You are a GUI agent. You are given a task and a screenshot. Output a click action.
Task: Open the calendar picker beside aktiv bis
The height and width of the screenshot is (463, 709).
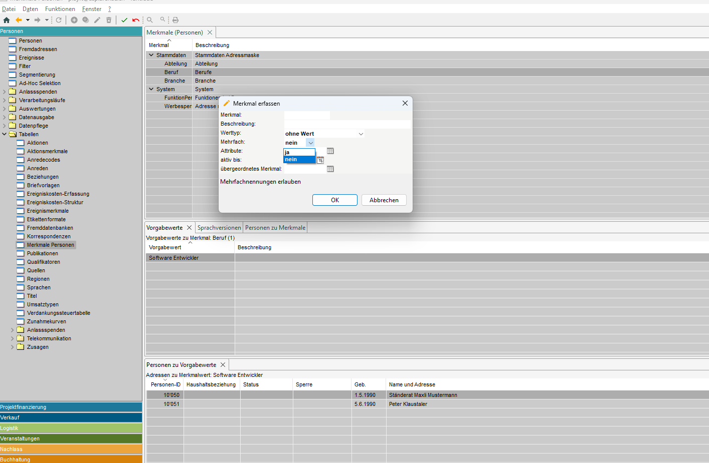tap(320, 160)
